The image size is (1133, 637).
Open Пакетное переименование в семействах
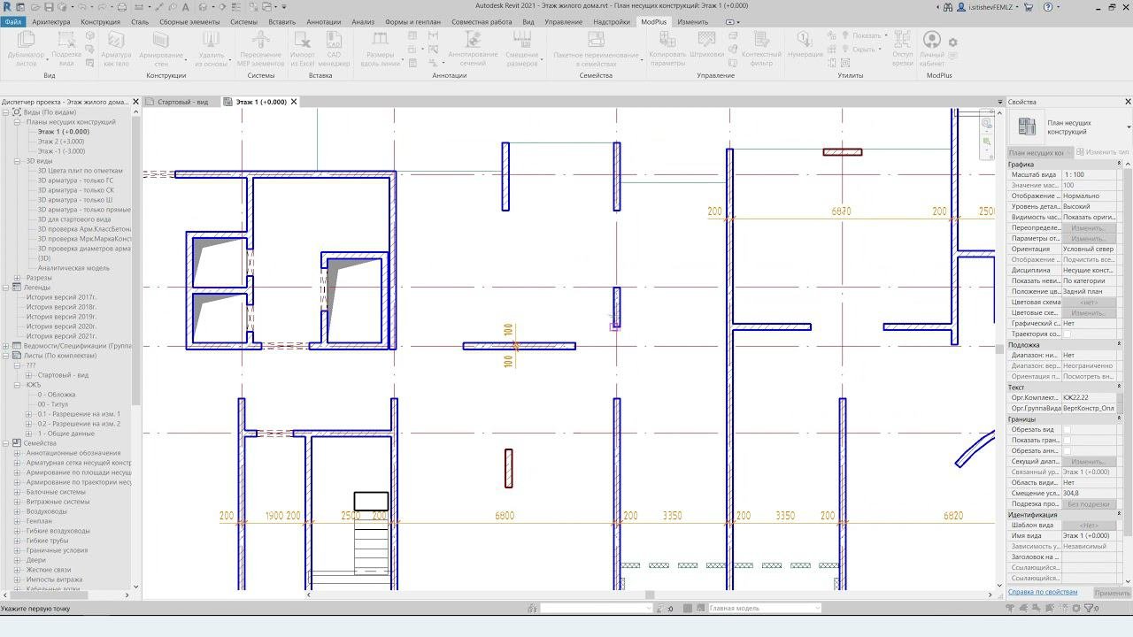pos(596,48)
